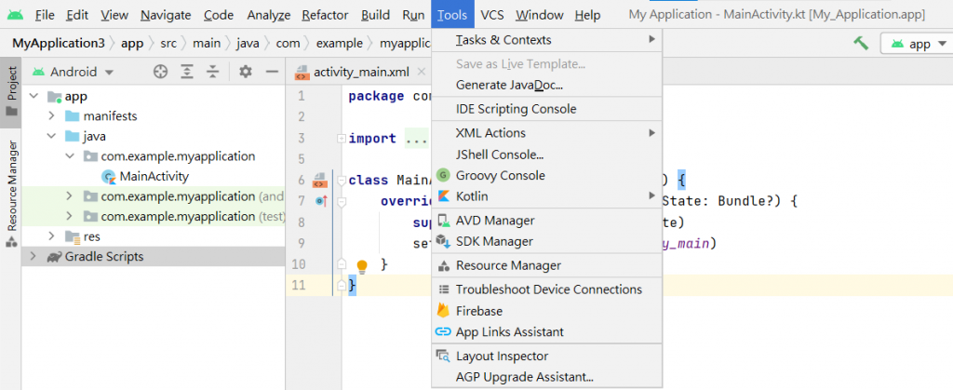
Task: Open the Edit menu
Action: [77, 15]
